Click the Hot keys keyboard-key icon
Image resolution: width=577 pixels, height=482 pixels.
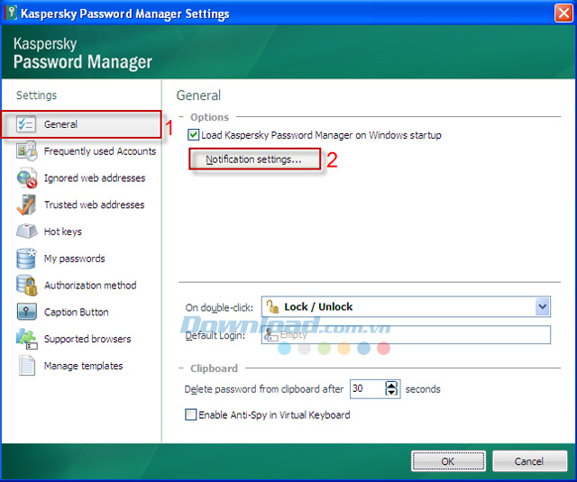(26, 232)
